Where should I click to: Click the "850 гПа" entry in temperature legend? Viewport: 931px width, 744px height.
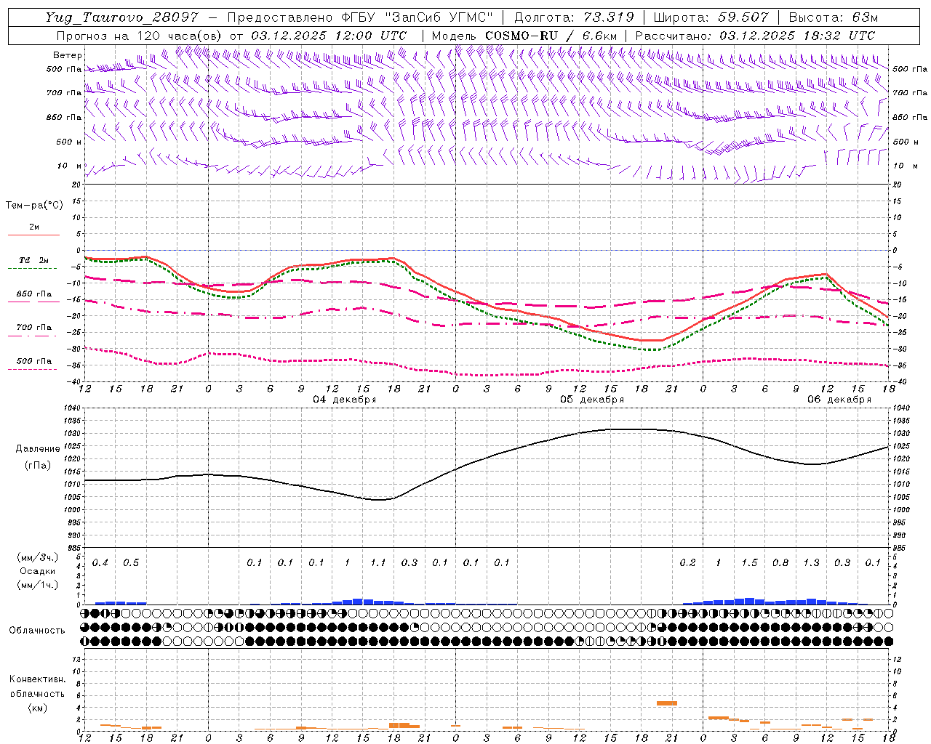(x=33, y=294)
